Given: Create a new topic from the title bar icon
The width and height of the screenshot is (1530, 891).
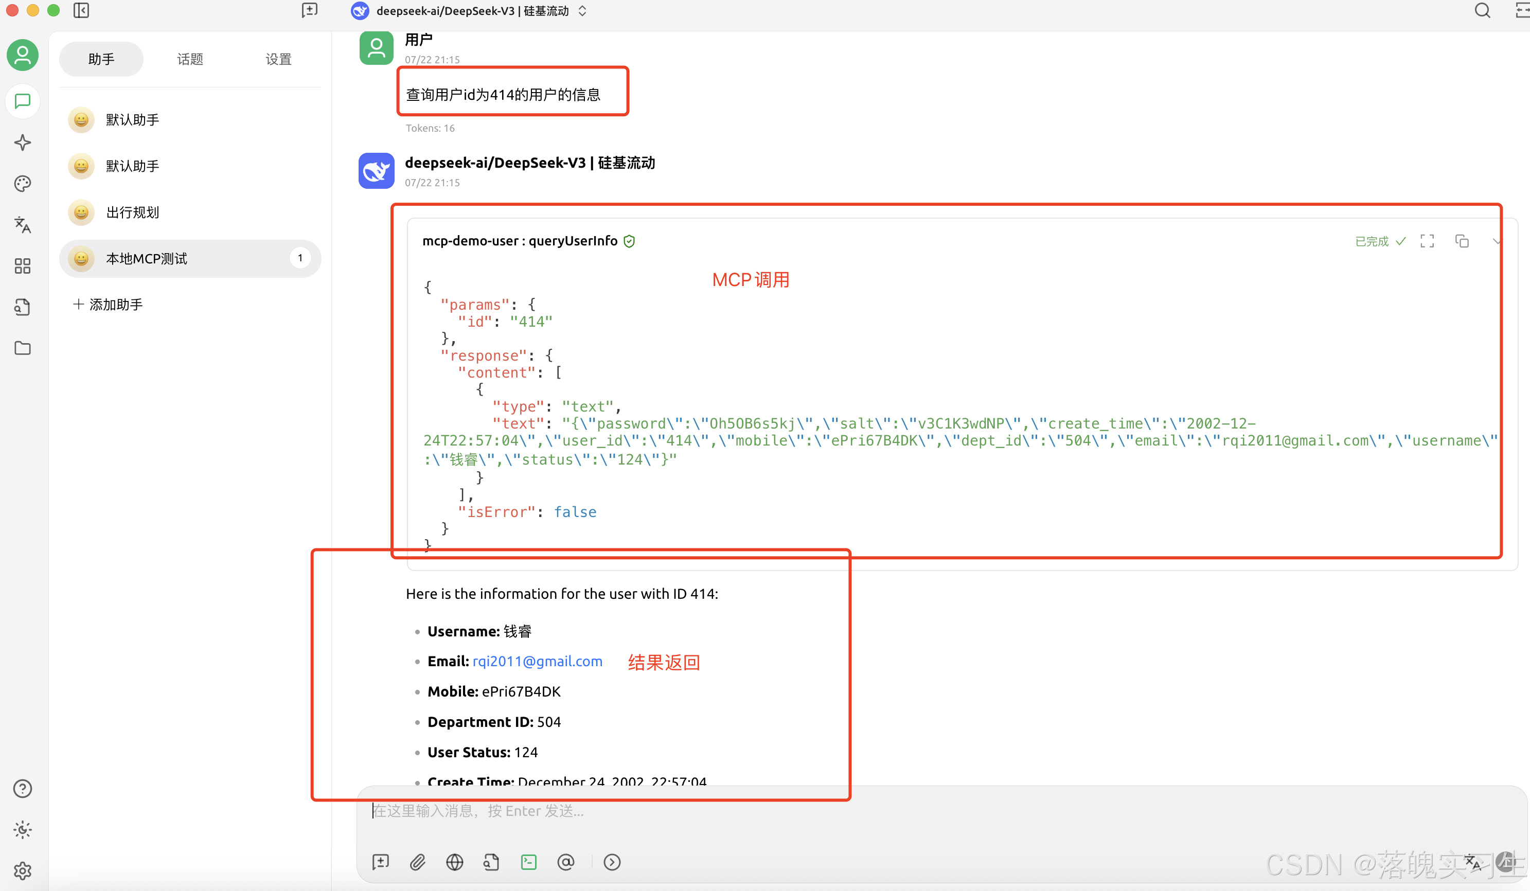Looking at the screenshot, I should [310, 10].
